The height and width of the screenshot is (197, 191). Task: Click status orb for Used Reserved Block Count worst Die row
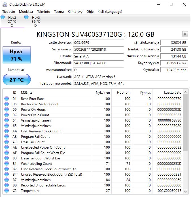[x=7, y=169]
